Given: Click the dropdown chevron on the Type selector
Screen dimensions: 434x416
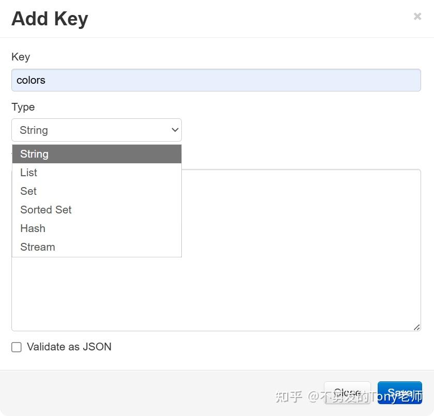Looking at the screenshot, I should point(174,130).
